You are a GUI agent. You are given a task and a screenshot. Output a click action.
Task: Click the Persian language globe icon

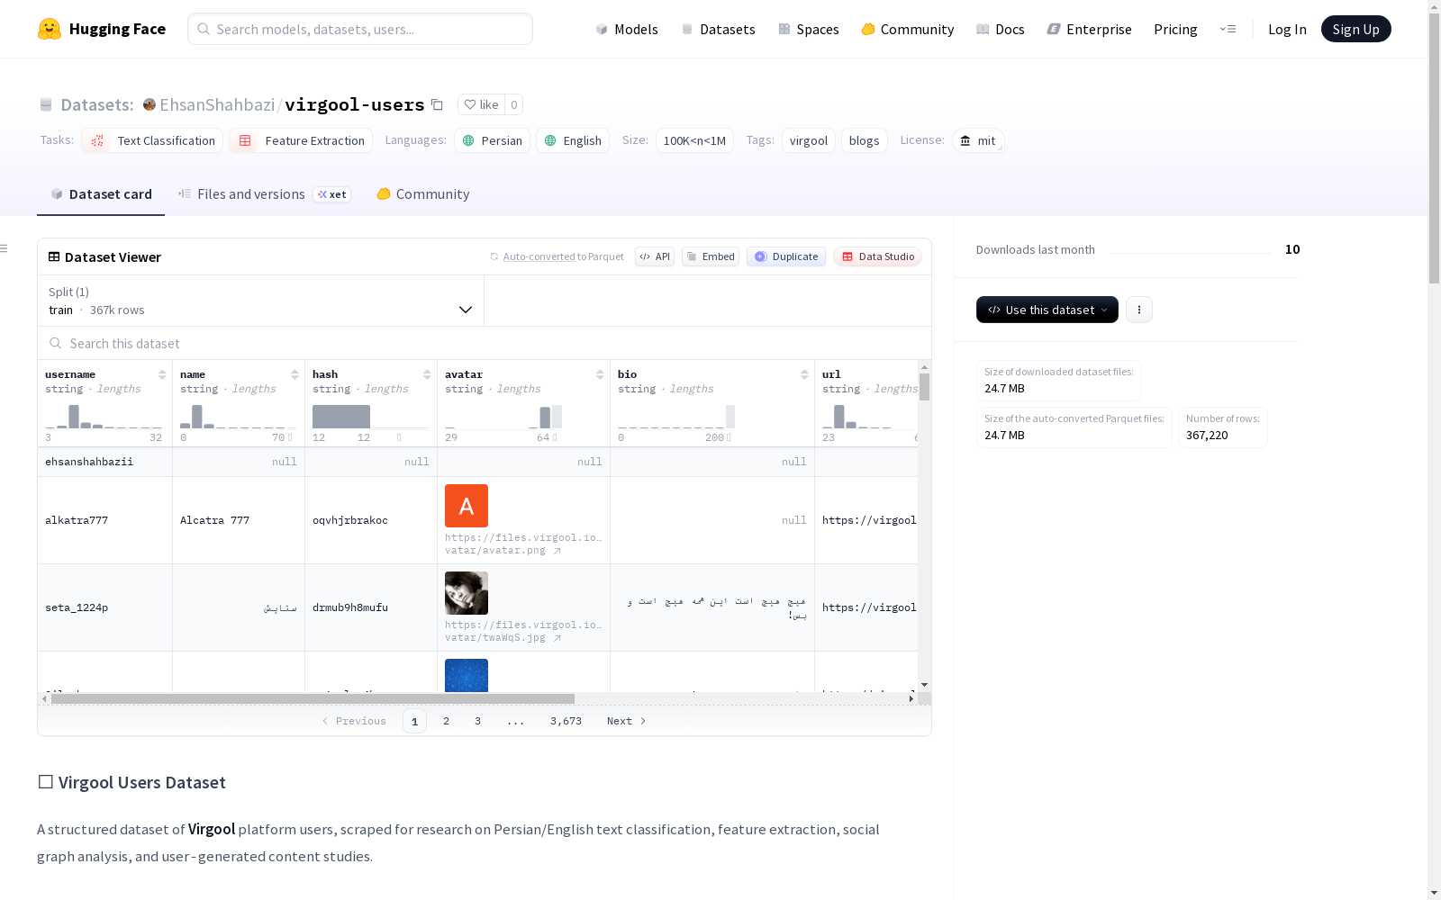pyautogui.click(x=468, y=140)
